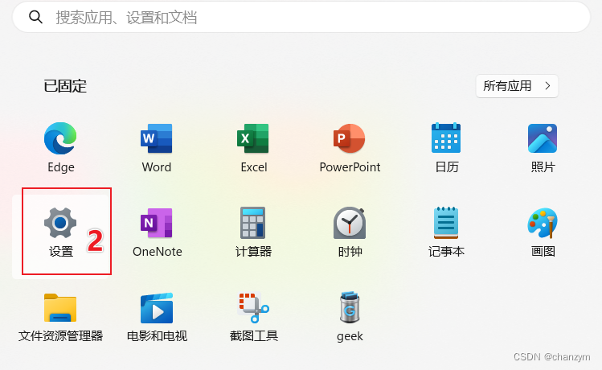Launch OneNote from pinned apps
The width and height of the screenshot is (602, 370).
[157, 223]
